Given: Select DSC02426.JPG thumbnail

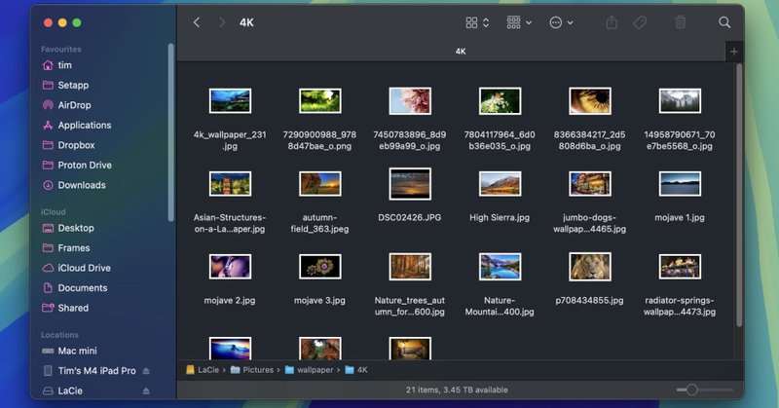Looking at the screenshot, I should [410, 184].
